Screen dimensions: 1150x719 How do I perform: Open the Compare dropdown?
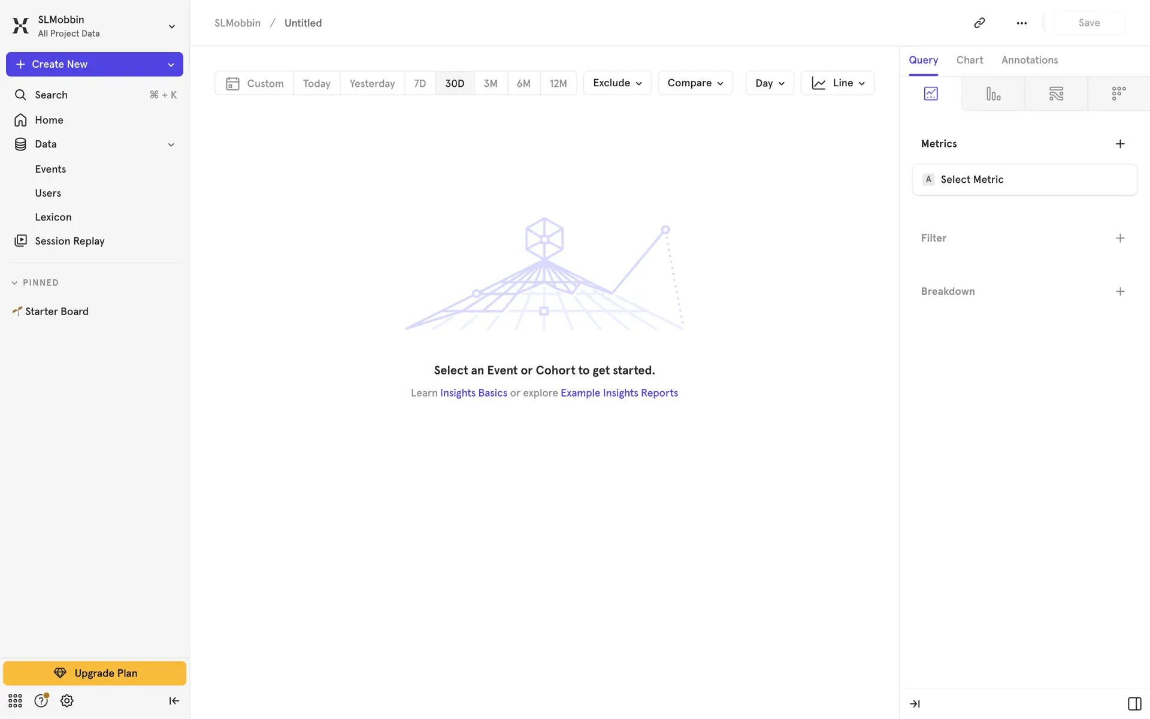tap(695, 83)
